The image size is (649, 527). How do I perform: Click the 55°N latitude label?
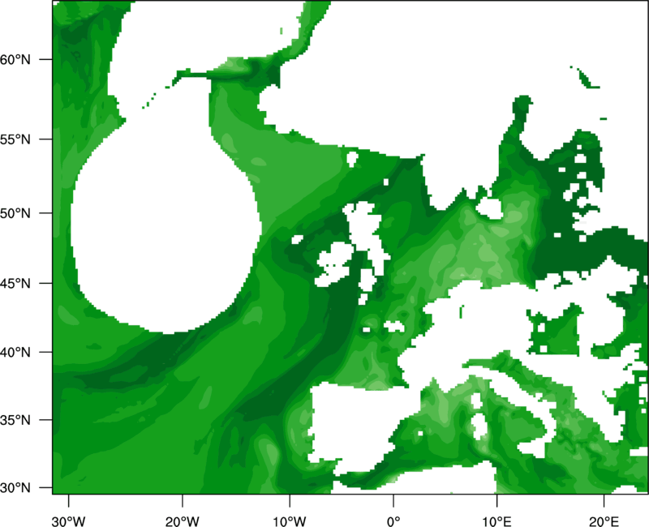coord(15,139)
